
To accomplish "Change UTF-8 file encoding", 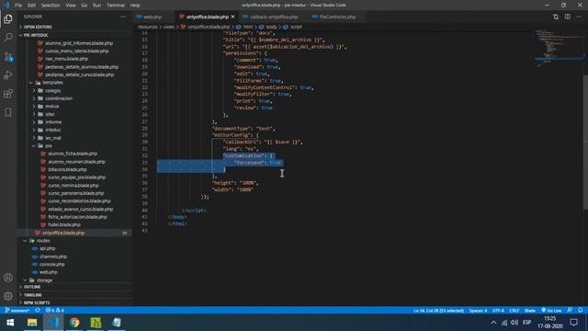I will click(x=498, y=311).
